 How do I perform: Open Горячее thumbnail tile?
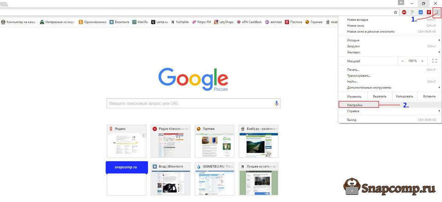[215, 141]
